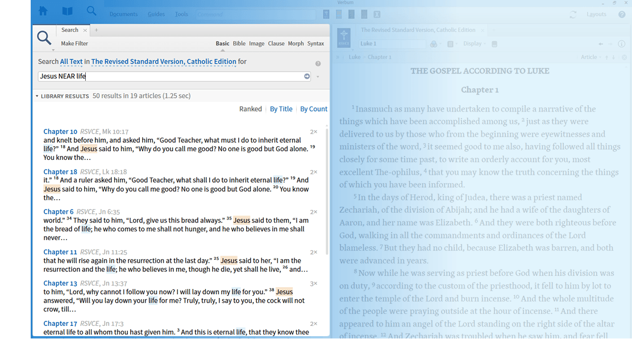
Task: Switch to Clause search type
Action: [x=276, y=44]
